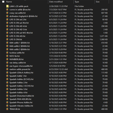Sort files by the Name column
Screen dimensions: 113x113
9,2
